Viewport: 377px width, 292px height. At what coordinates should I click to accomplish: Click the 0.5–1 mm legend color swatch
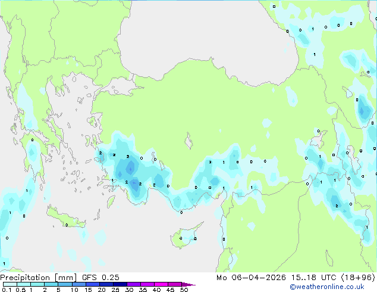tap(24, 284)
